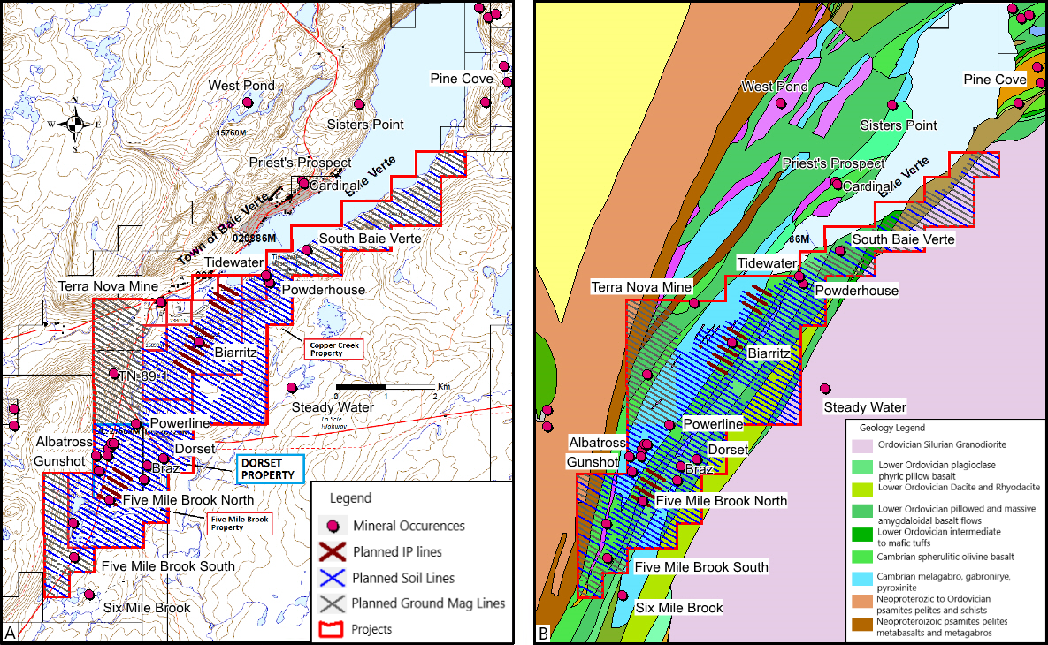Click the Sisters Point occurrence dot on map A
The width and height of the screenshot is (1048, 645).
(359, 104)
